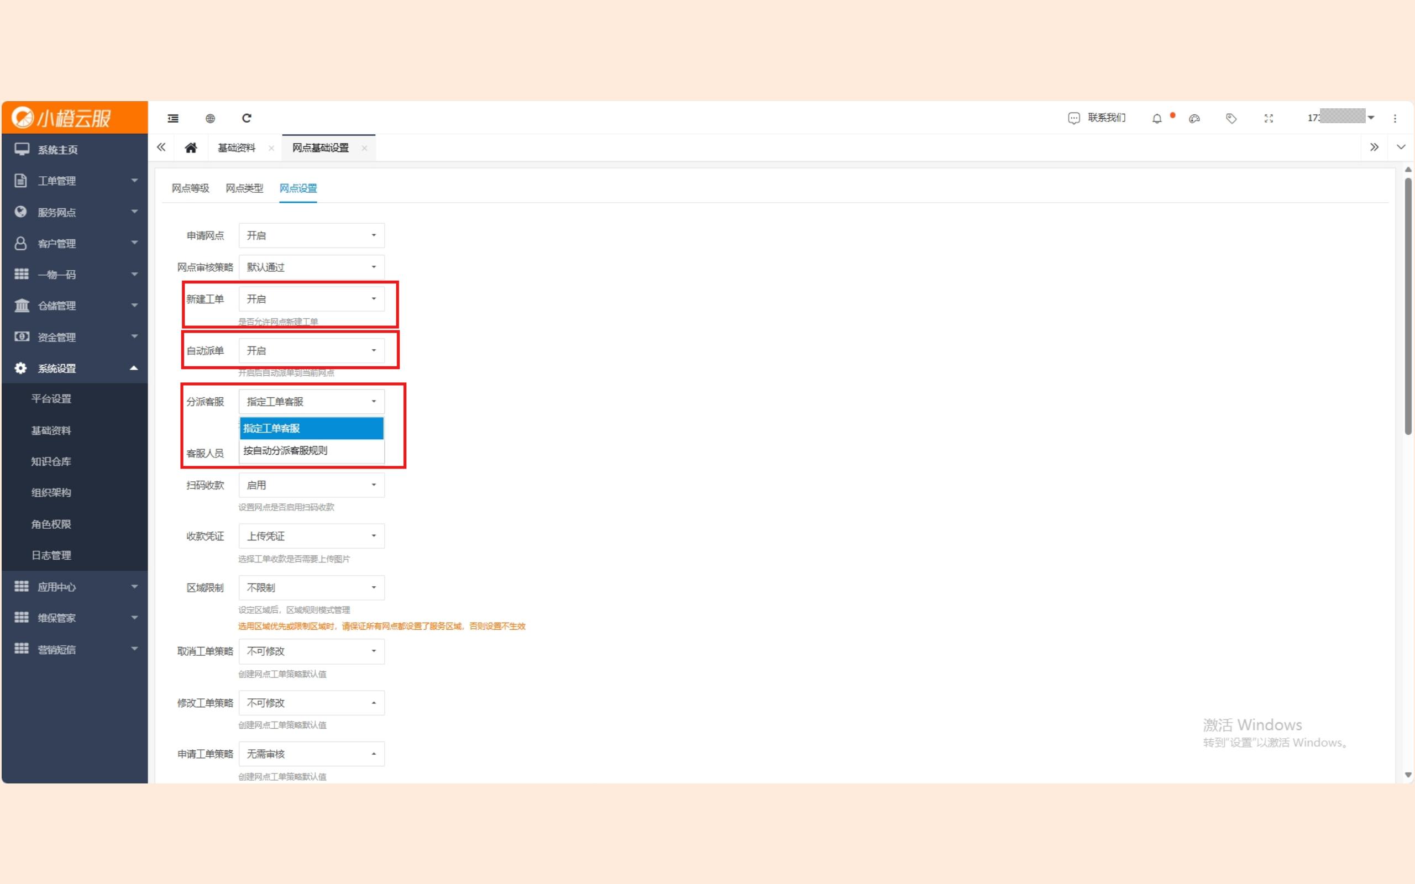Viewport: 1415px width, 884px height.
Task: Enter fullscreen mode via expand icon
Action: click(1269, 119)
